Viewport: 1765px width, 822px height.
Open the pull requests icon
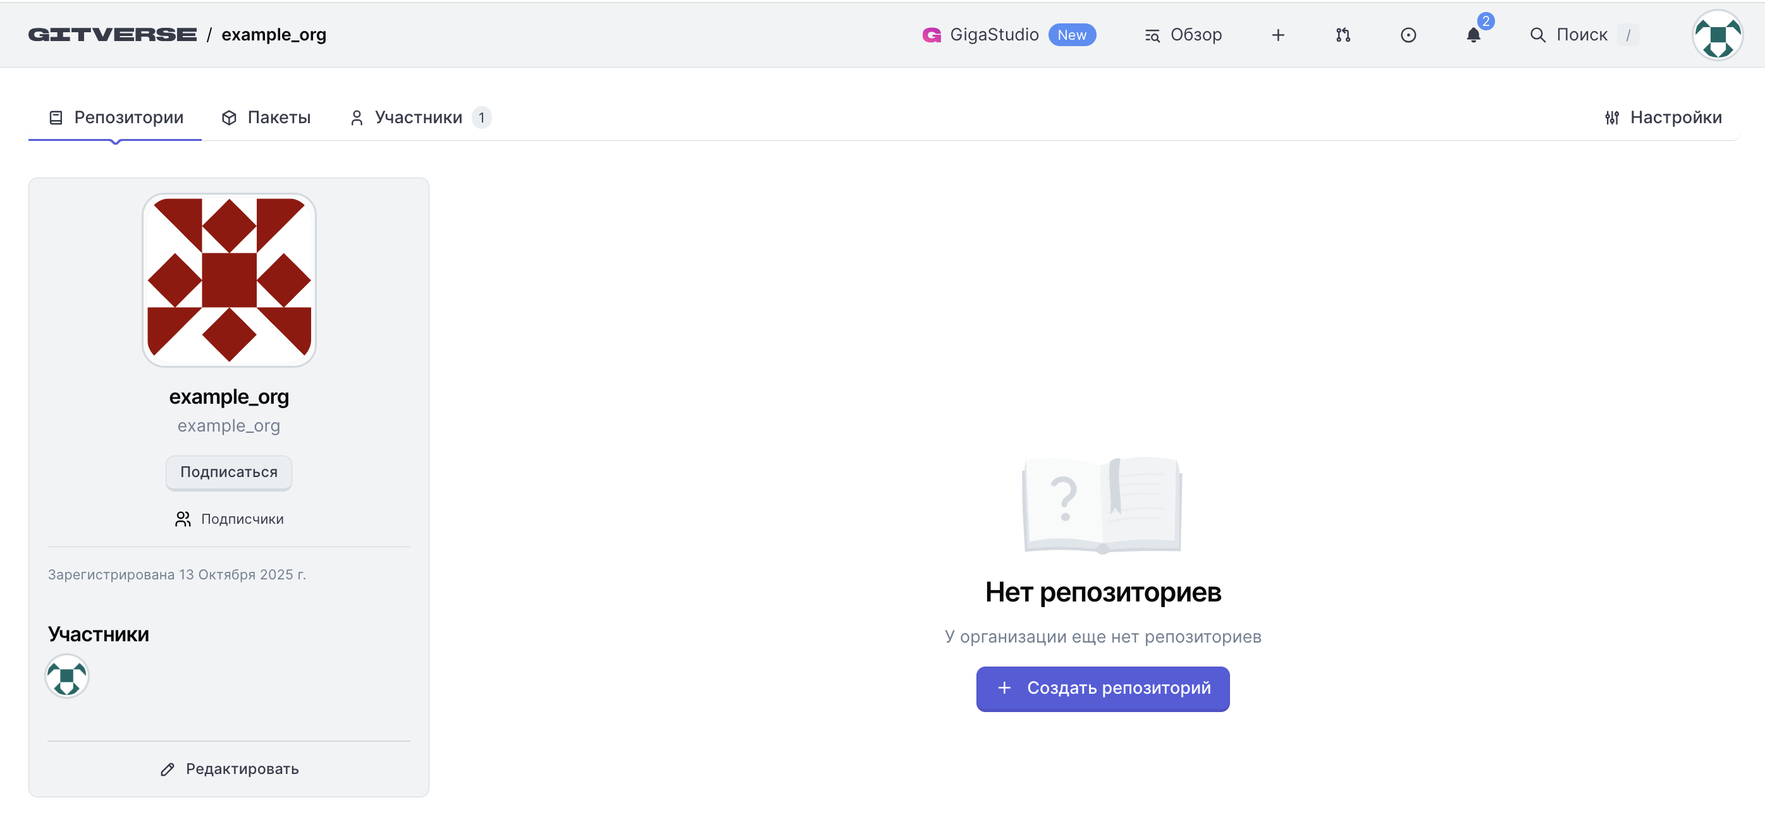(x=1343, y=35)
